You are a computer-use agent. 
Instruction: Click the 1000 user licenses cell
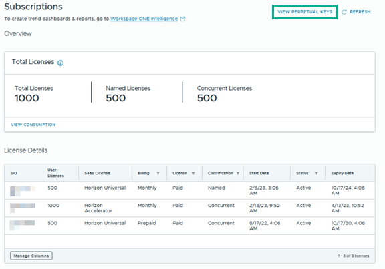pyautogui.click(x=53, y=205)
